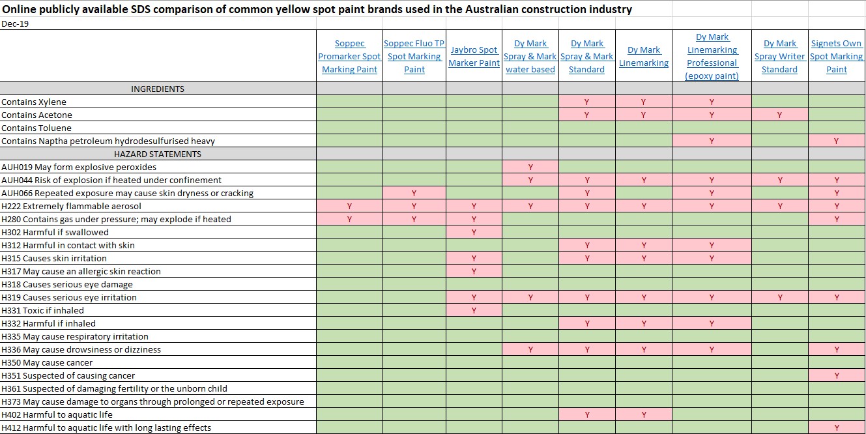Viewport: 866px width, 434px height.
Task: Select the INGREDIENTS section header cell
Action: tap(158, 89)
